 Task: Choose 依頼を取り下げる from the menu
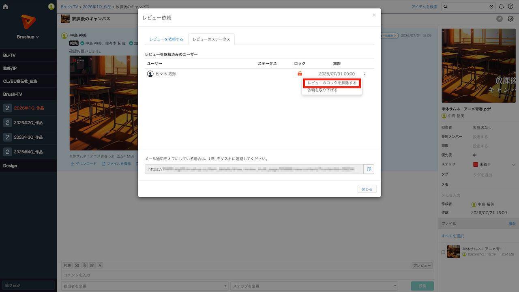(x=322, y=90)
